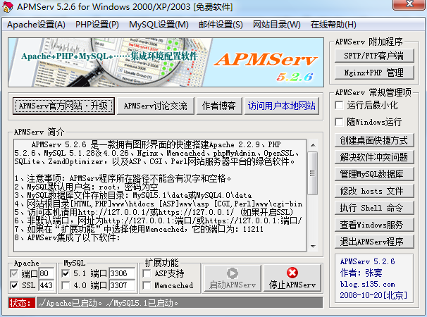The image size is (427, 317).
Task: Click the red 状态： status label
Action: (x=22, y=303)
